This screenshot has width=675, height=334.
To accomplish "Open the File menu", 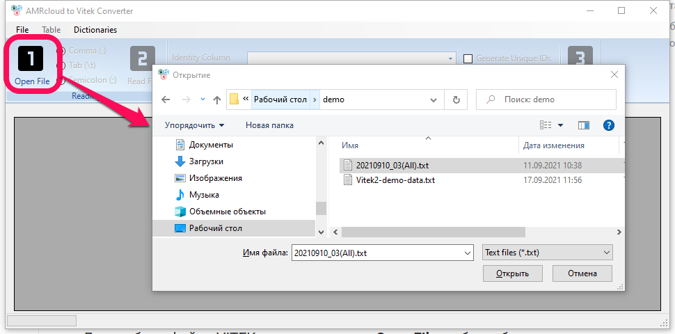I will click(22, 30).
